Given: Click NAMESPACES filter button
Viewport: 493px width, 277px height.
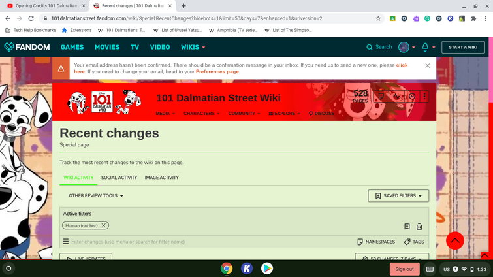Looking at the screenshot, I should coord(376,242).
